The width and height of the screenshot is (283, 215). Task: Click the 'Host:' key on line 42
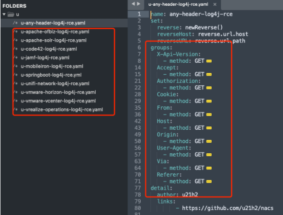click(x=164, y=121)
